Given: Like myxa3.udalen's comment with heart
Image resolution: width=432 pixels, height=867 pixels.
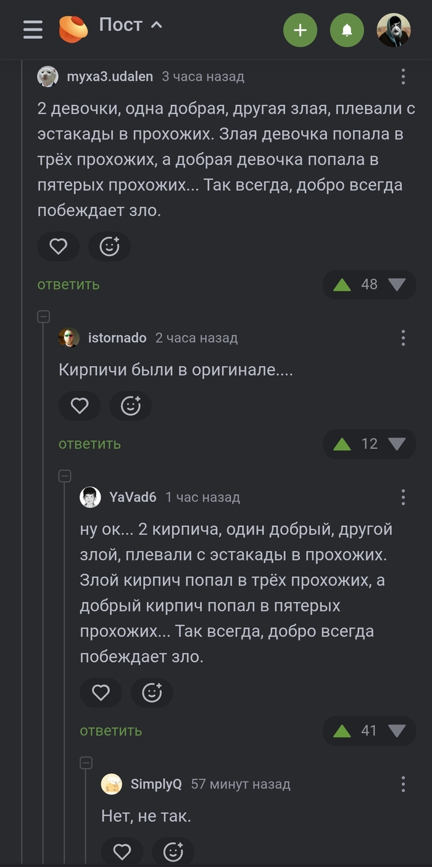Looking at the screenshot, I should click(x=58, y=247).
